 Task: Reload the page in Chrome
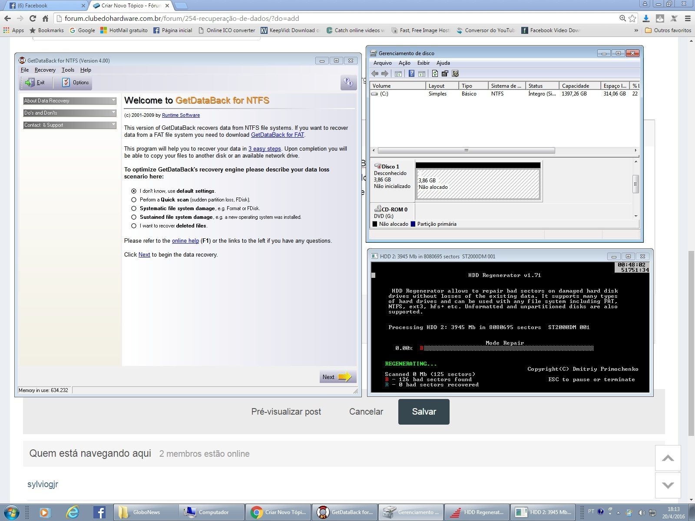(x=33, y=18)
